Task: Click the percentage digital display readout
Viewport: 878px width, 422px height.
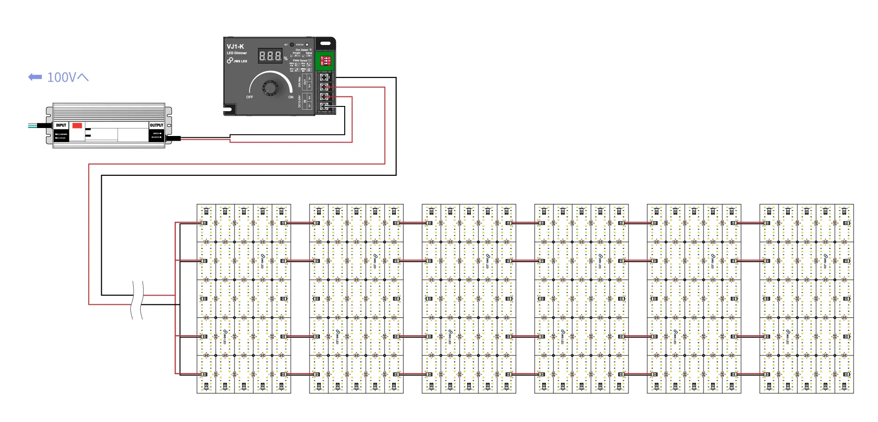Action: (270, 56)
